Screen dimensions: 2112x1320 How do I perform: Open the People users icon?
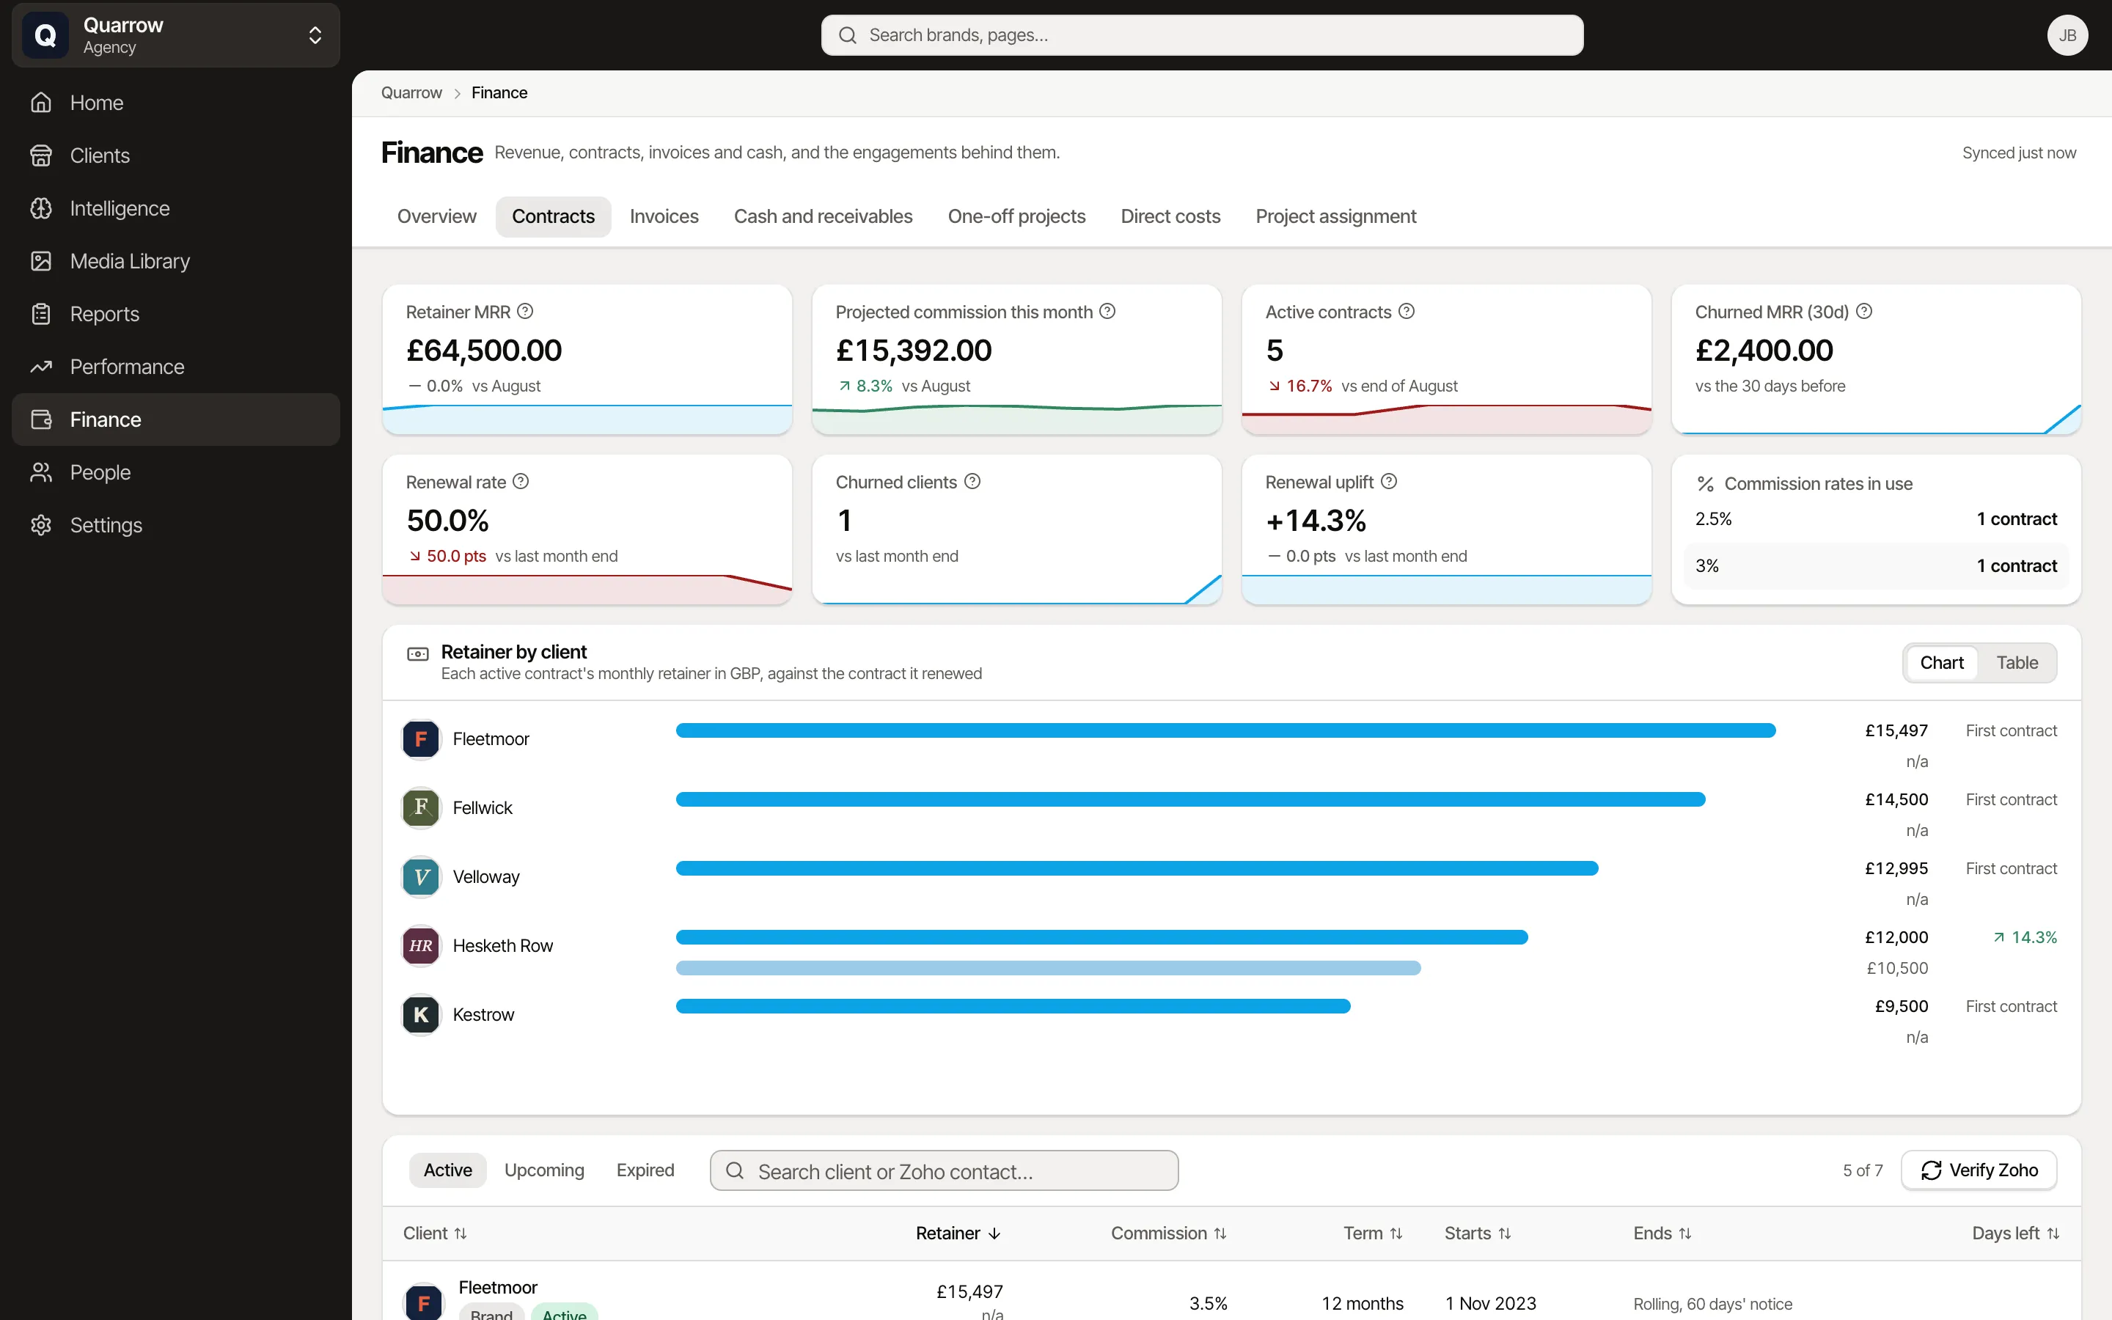click(x=41, y=472)
